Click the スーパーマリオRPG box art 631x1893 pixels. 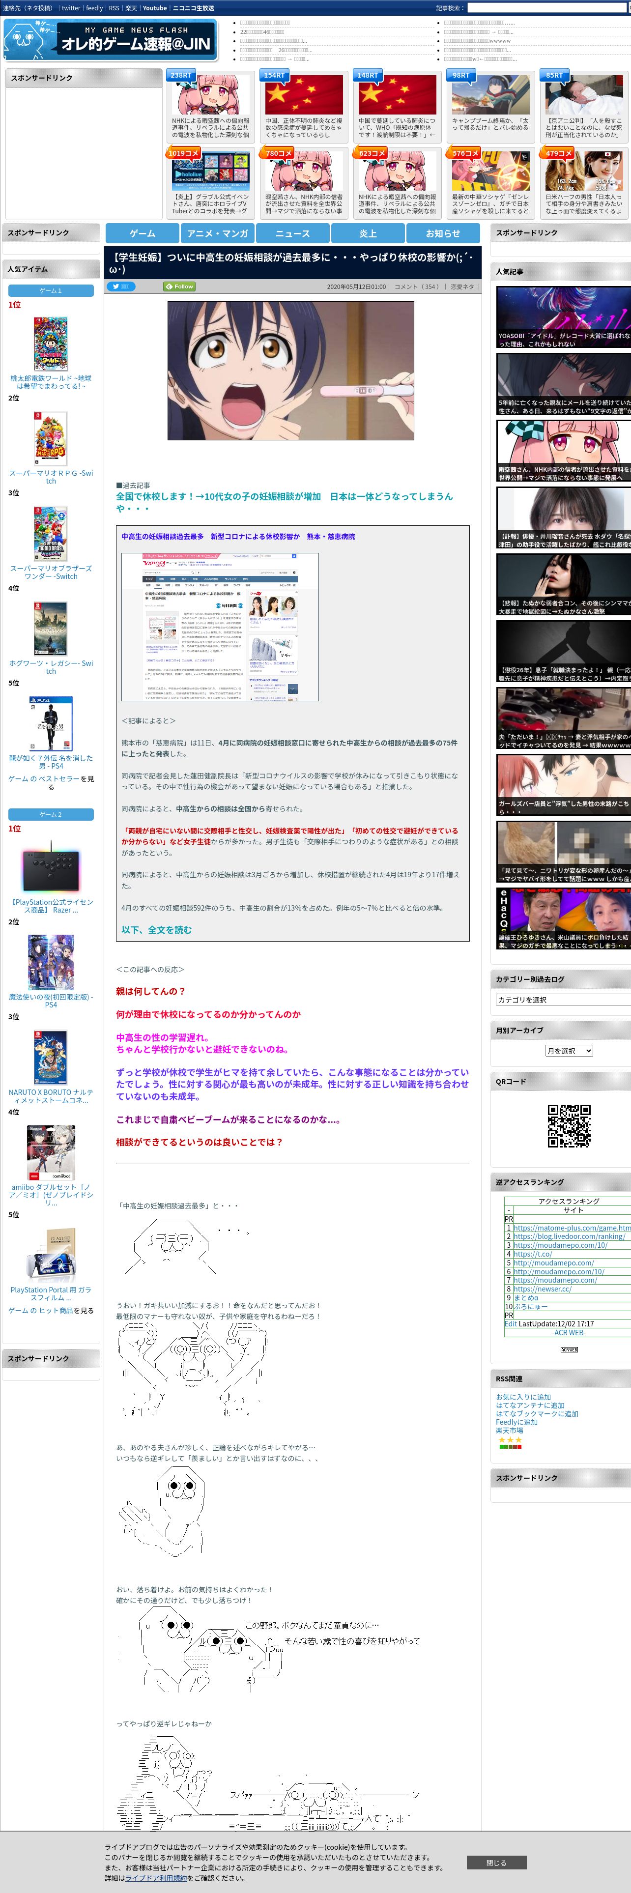51,439
